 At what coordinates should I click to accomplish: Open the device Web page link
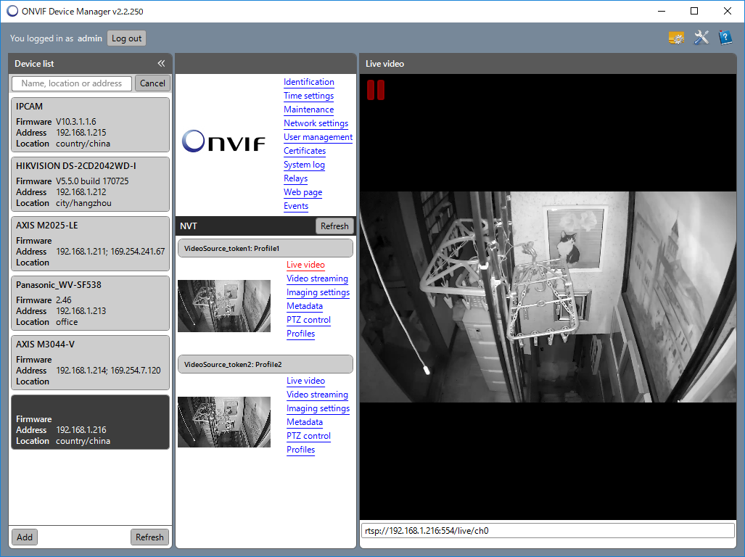pyautogui.click(x=302, y=192)
